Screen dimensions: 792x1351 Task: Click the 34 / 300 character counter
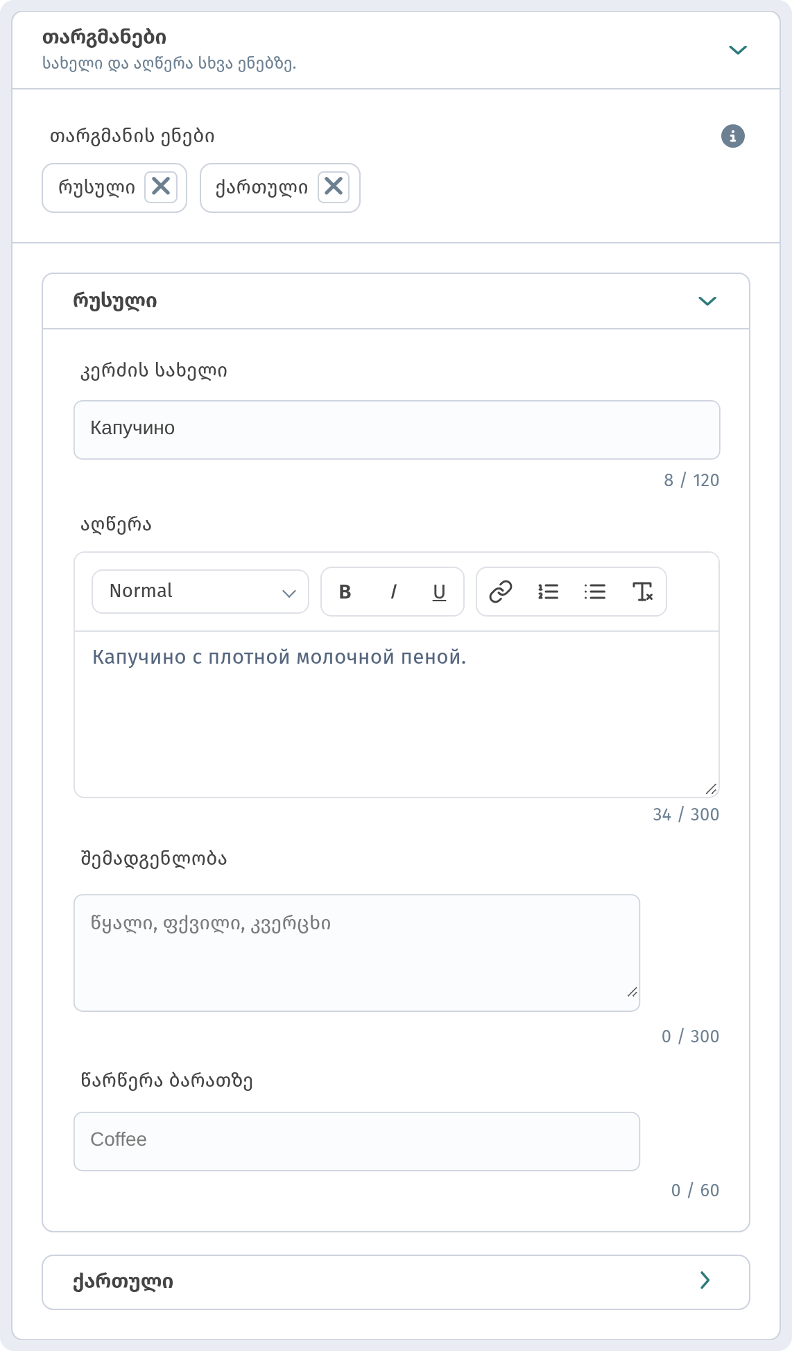[686, 814]
